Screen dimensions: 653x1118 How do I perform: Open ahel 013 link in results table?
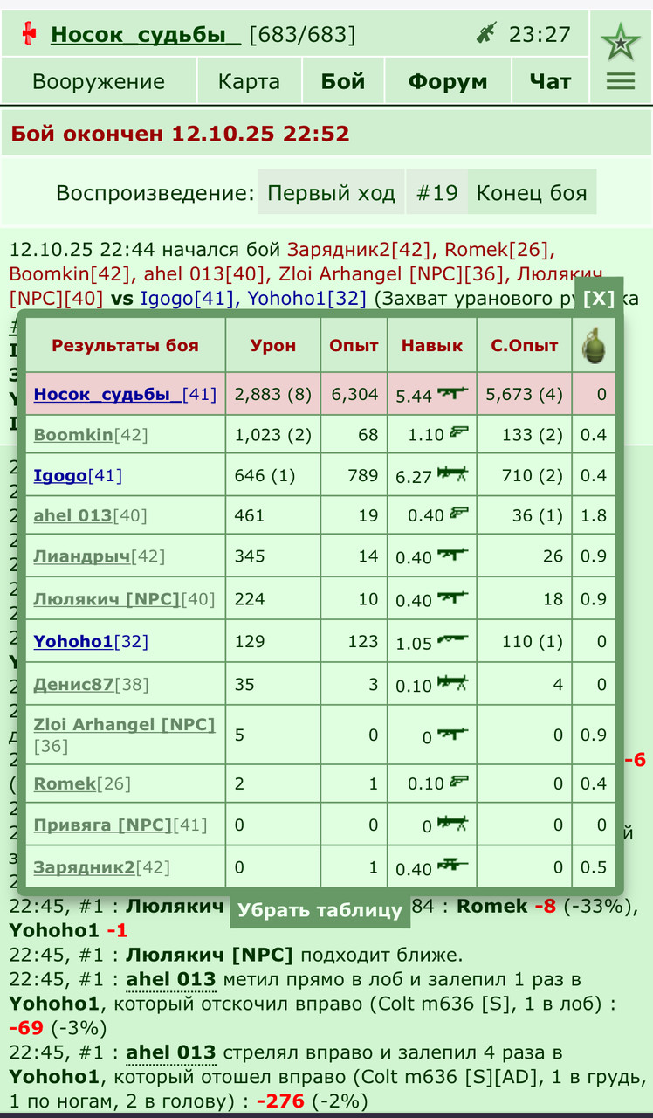(x=72, y=515)
